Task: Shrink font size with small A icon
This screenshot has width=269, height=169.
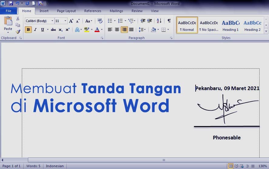Action: [x=78, y=21]
